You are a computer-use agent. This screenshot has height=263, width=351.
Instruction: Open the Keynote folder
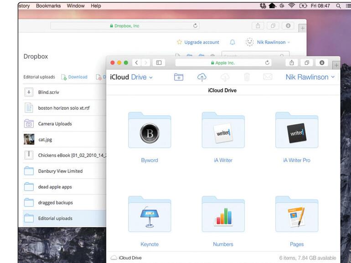[x=150, y=214]
